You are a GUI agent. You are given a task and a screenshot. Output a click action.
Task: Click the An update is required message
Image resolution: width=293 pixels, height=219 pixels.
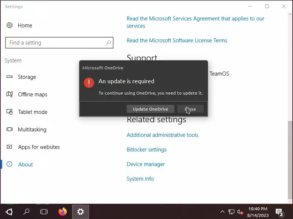(x=126, y=81)
